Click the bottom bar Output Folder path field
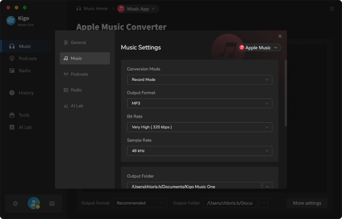The width and height of the screenshot is (342, 219). pyautogui.click(x=230, y=203)
